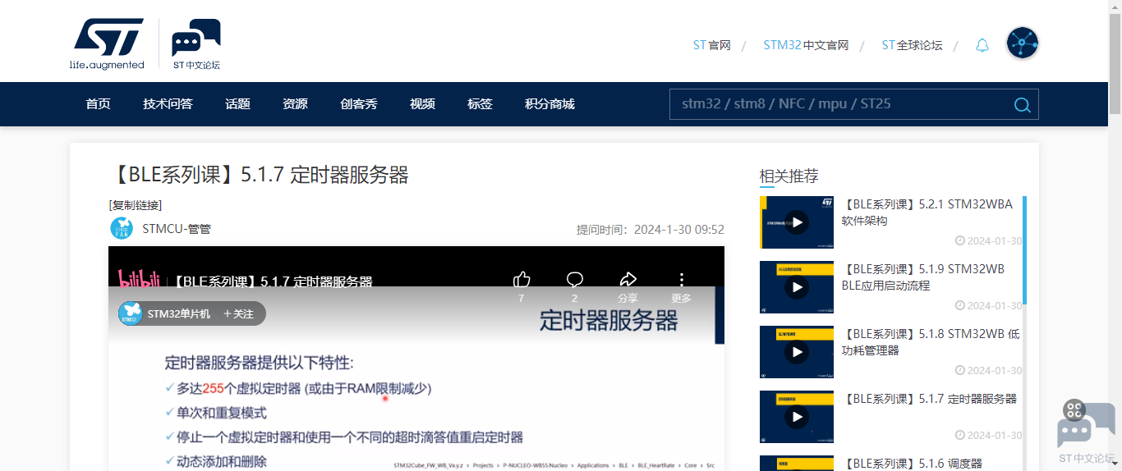Play the 5.2.1 STM32WBA thumbnail
Screen dimensions: 1122x471
point(797,222)
